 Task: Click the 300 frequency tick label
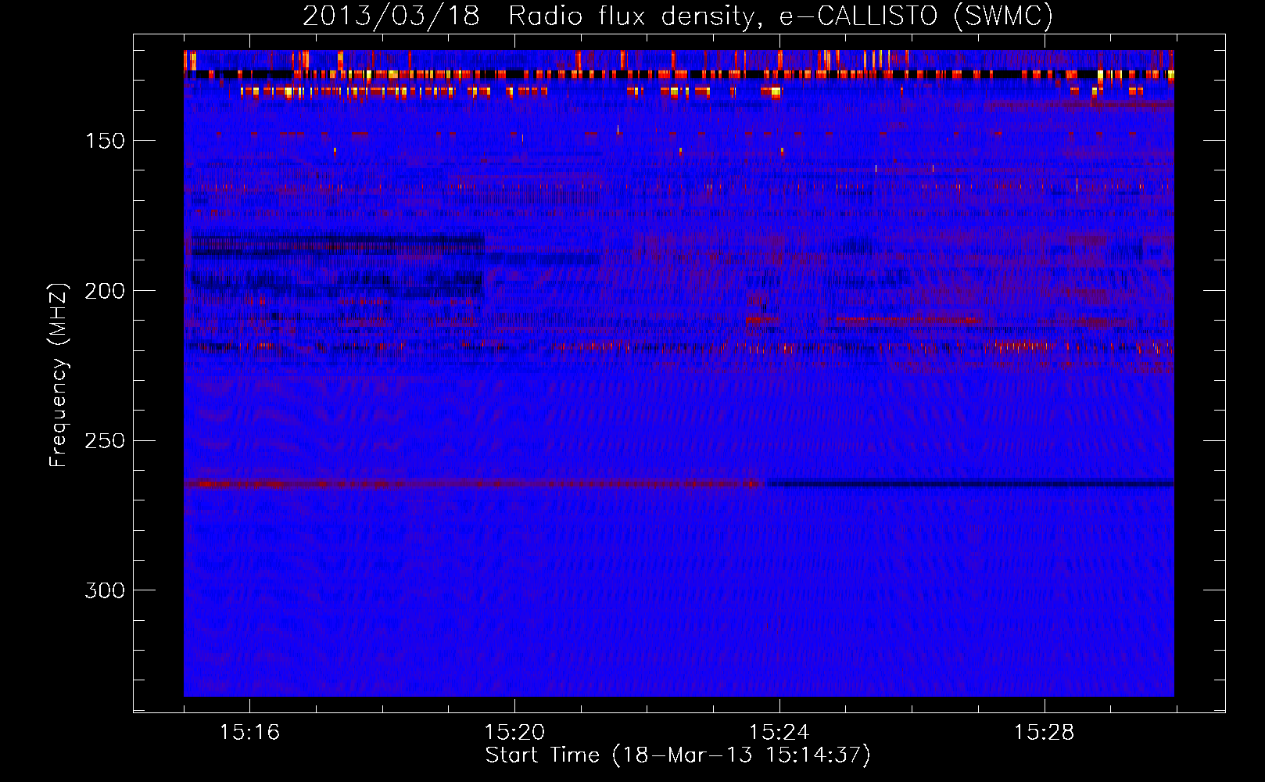[x=106, y=590]
